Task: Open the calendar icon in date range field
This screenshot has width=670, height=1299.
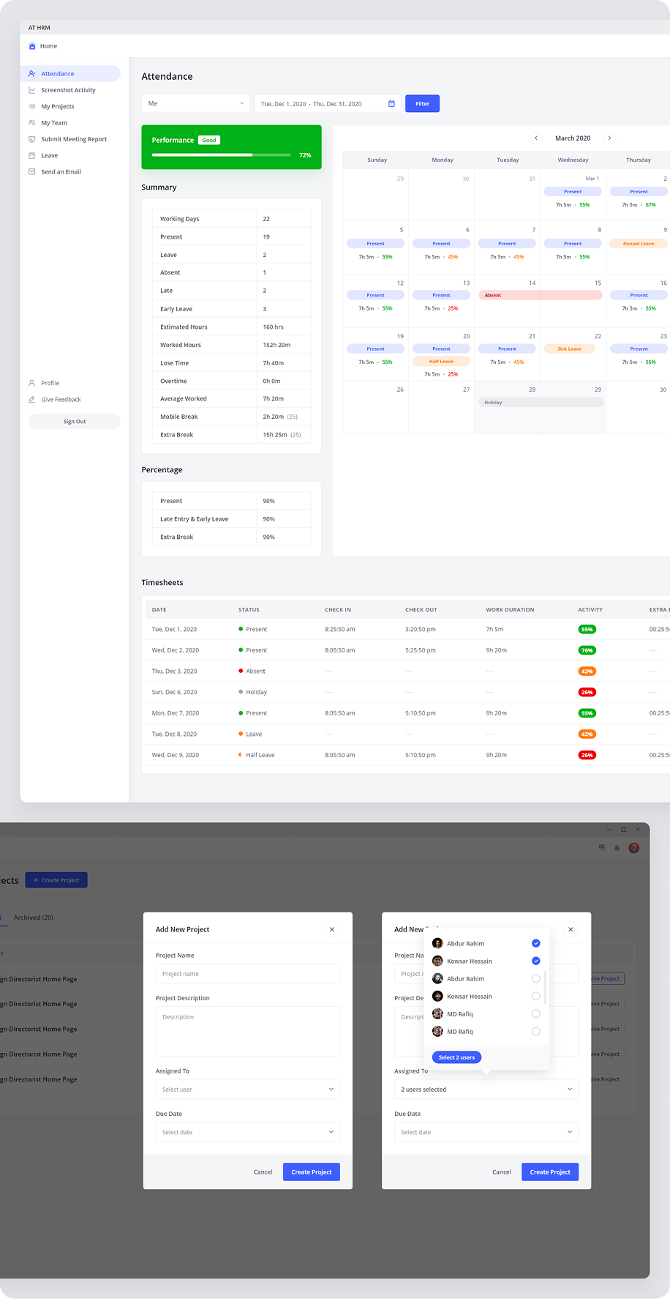Action: coord(391,104)
